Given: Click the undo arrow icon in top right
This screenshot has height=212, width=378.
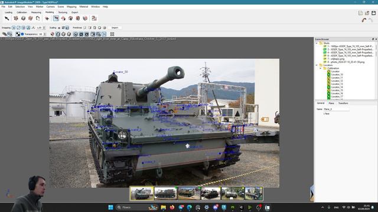Looking at the screenshot, I should tap(364, 21).
